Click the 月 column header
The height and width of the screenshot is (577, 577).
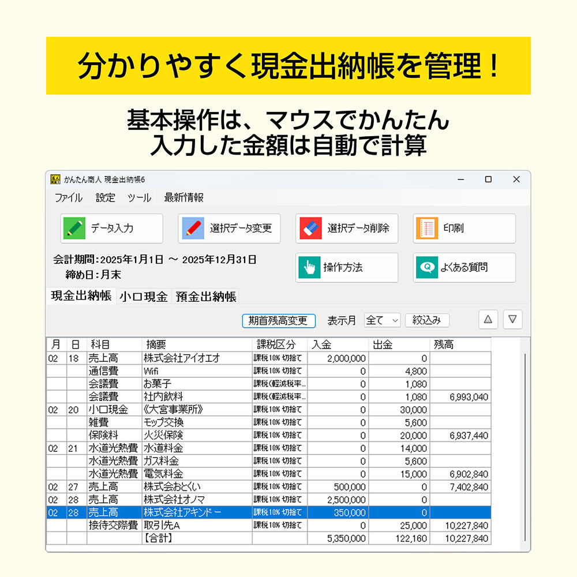click(x=57, y=345)
